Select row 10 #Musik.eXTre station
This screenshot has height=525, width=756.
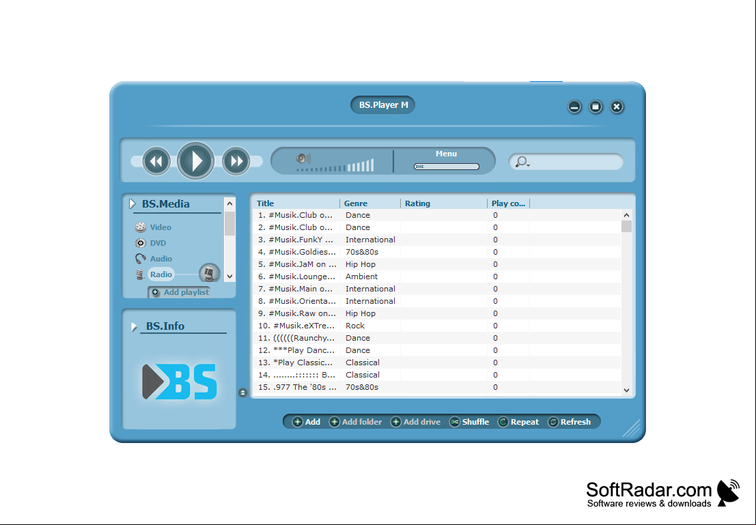(x=437, y=326)
